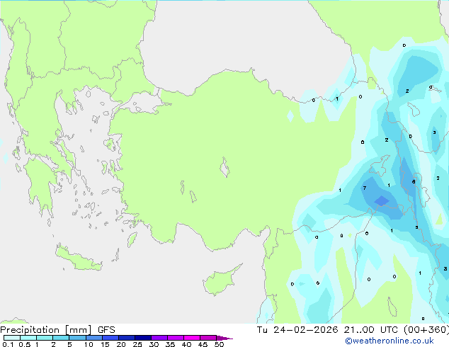This screenshot has height=347, width=449.
Task: Click the 1–2 mm legend color swatch
Action: [x=45, y=338]
